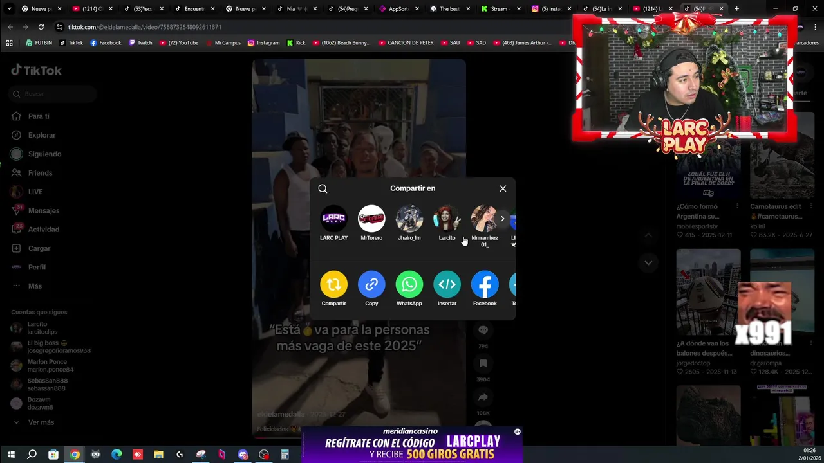Click the tiktok.com address bar URL
Screen dimensions: 824x463
[x=145, y=27]
